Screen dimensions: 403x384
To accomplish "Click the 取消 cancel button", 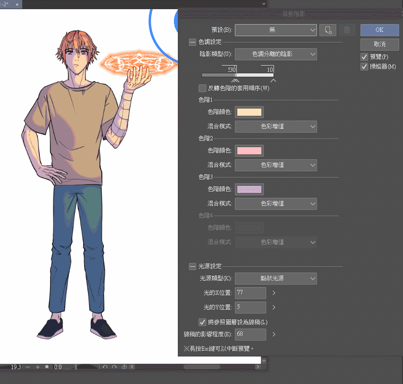I will click(x=380, y=44).
